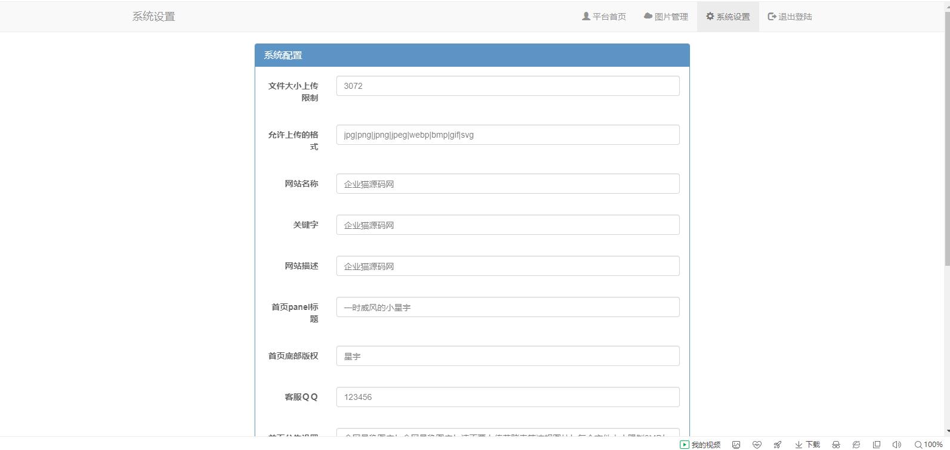Click the rocket speed-up icon

(x=778, y=445)
